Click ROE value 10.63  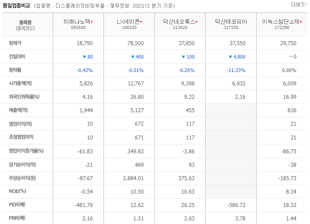(188, 192)
